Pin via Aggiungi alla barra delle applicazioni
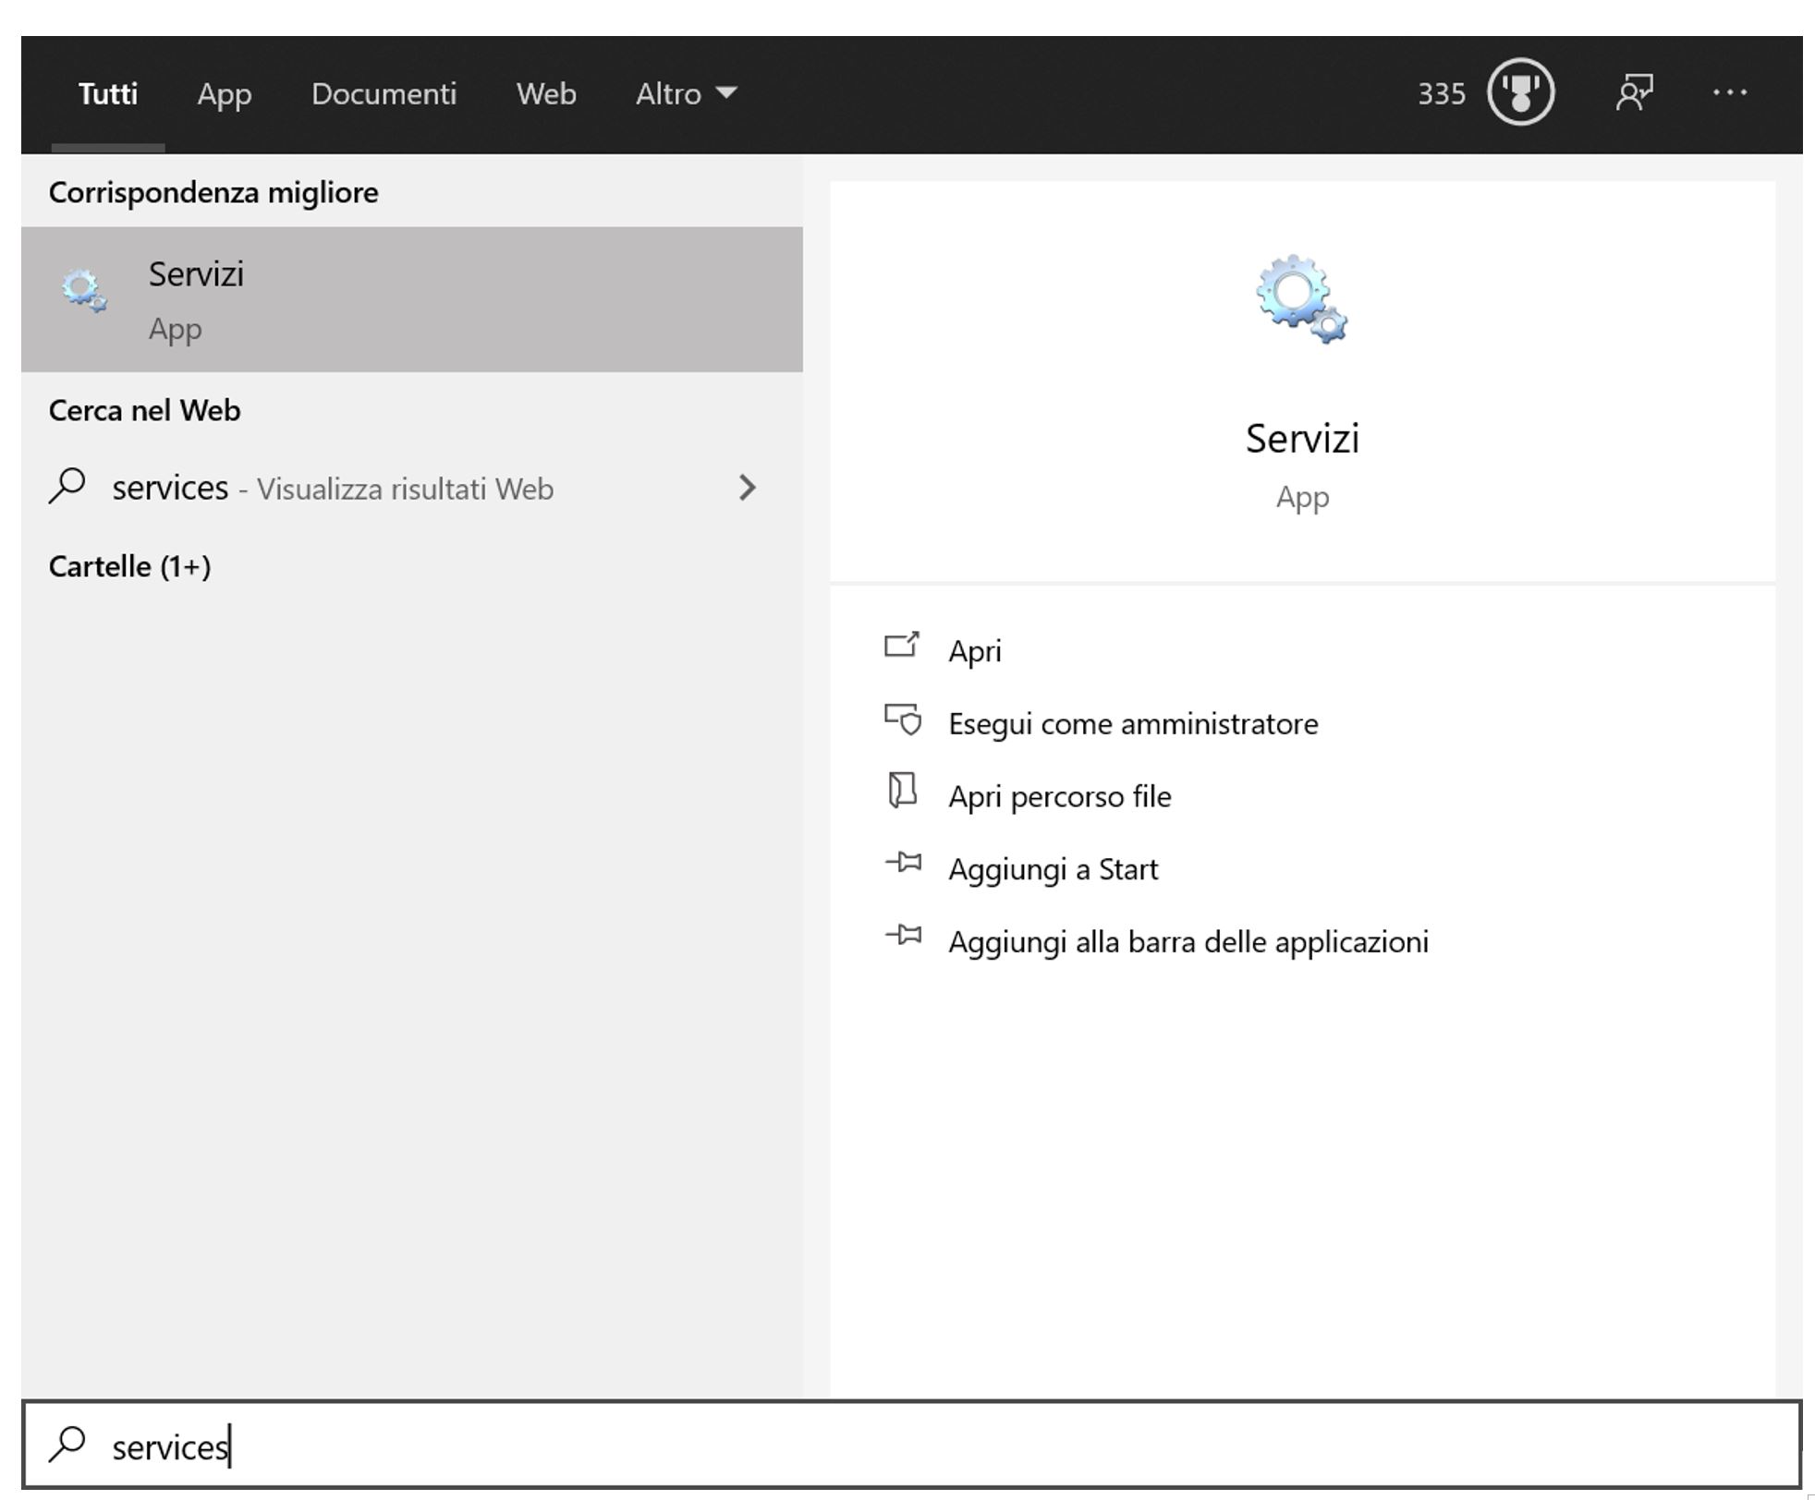This screenshot has width=1815, height=1500. click(1188, 942)
